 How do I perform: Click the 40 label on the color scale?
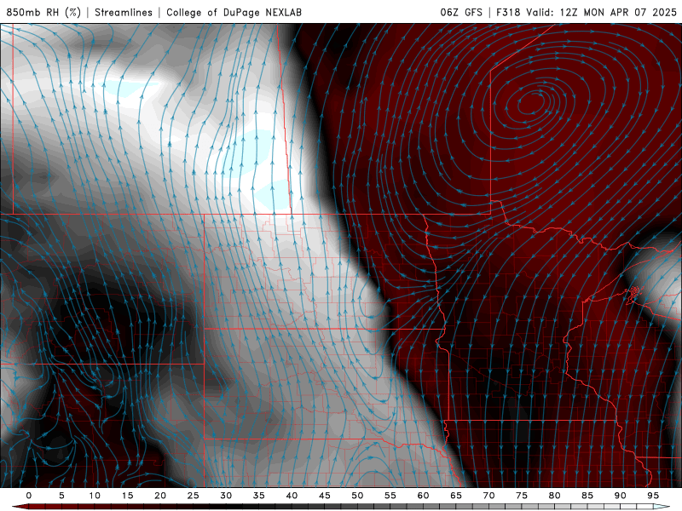pos(292,496)
